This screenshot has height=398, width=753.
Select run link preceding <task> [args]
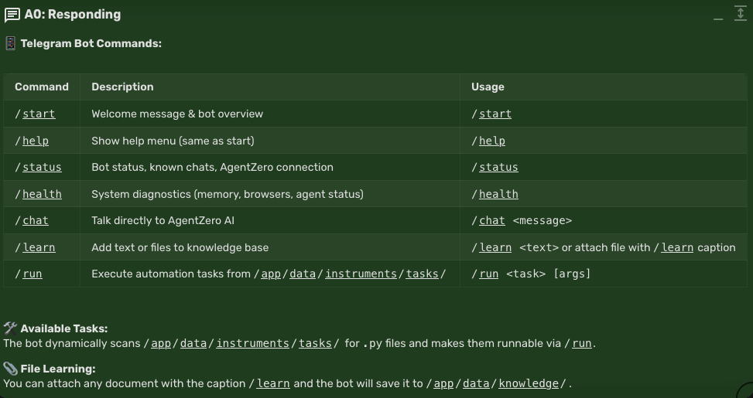(x=488, y=274)
